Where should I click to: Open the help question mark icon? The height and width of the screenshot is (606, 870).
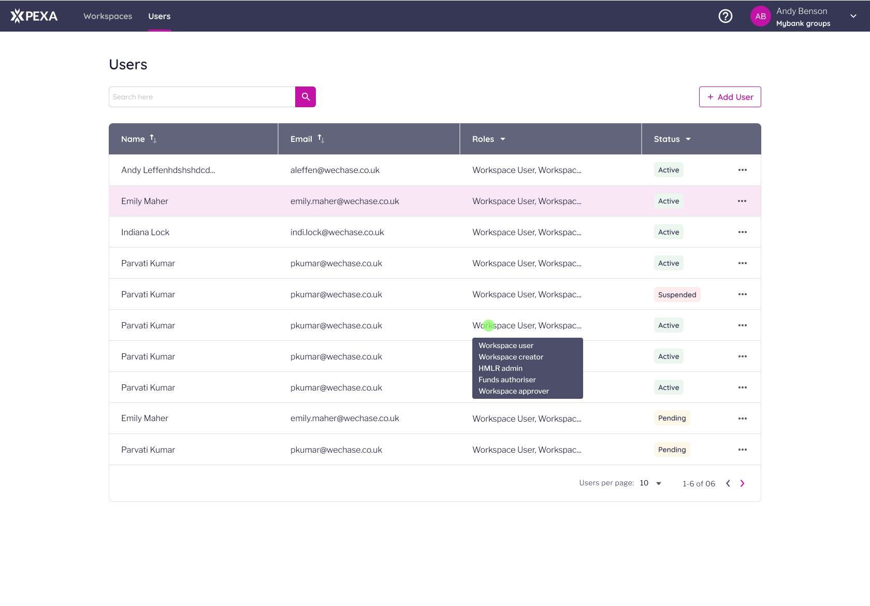[x=725, y=16]
